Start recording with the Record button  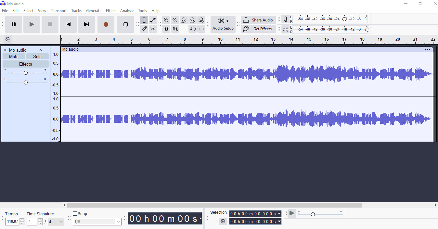(x=106, y=24)
